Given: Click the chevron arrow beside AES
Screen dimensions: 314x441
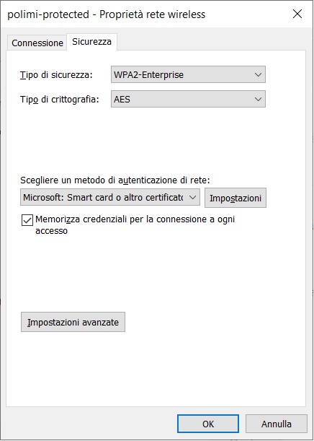Looking at the screenshot, I should coord(258,100).
